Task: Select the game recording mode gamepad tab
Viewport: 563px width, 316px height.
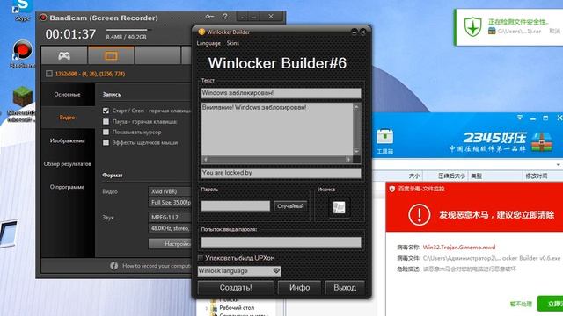Action: [64, 56]
